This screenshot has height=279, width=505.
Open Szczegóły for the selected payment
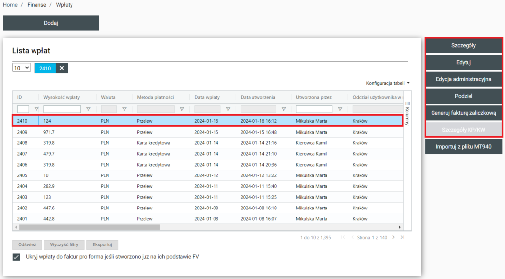point(463,45)
